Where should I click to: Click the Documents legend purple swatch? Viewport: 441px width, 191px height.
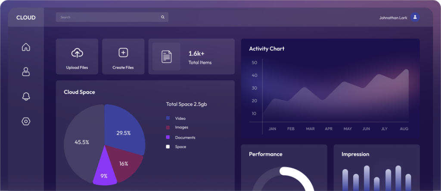(168, 137)
